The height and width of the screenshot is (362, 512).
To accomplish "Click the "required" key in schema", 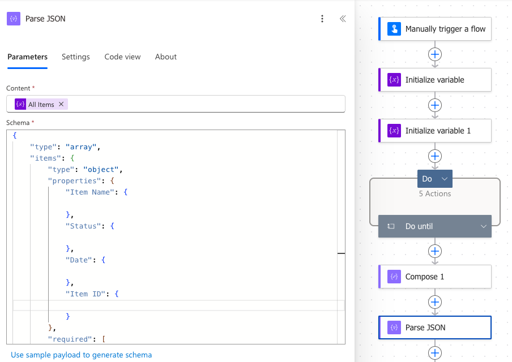I will tap(70, 339).
